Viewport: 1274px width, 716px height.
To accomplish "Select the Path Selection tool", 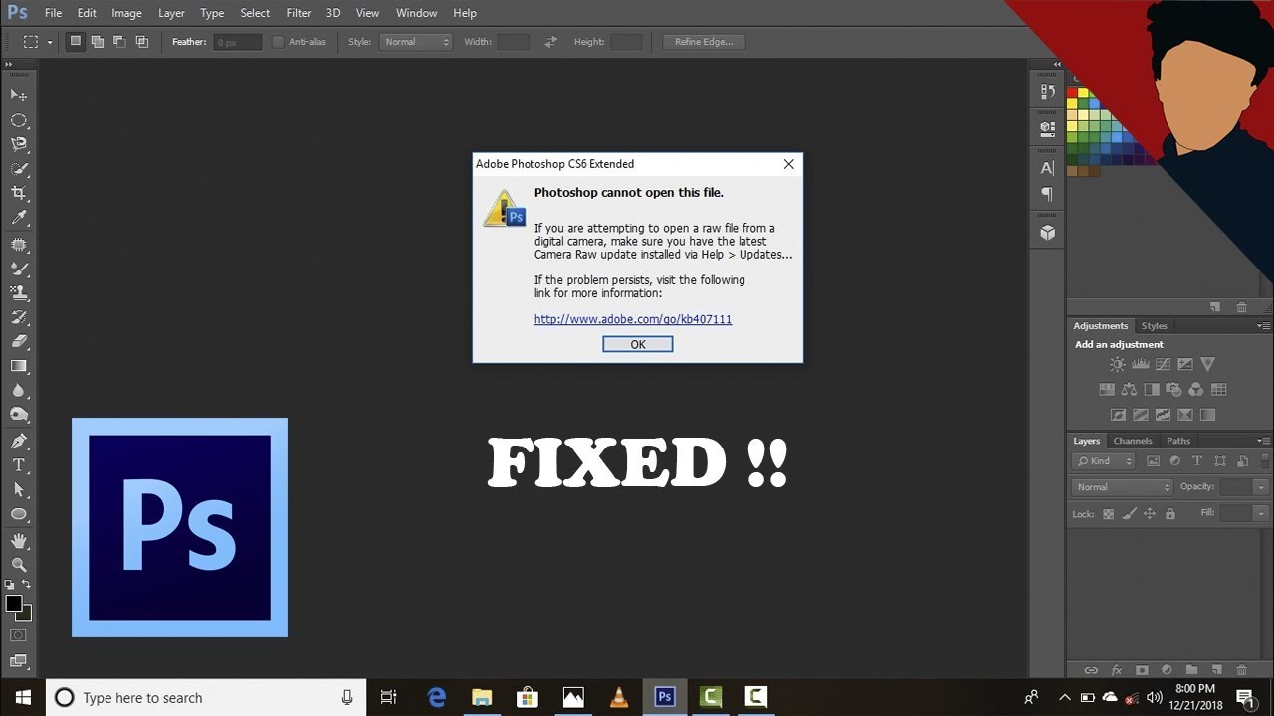I will click(18, 490).
